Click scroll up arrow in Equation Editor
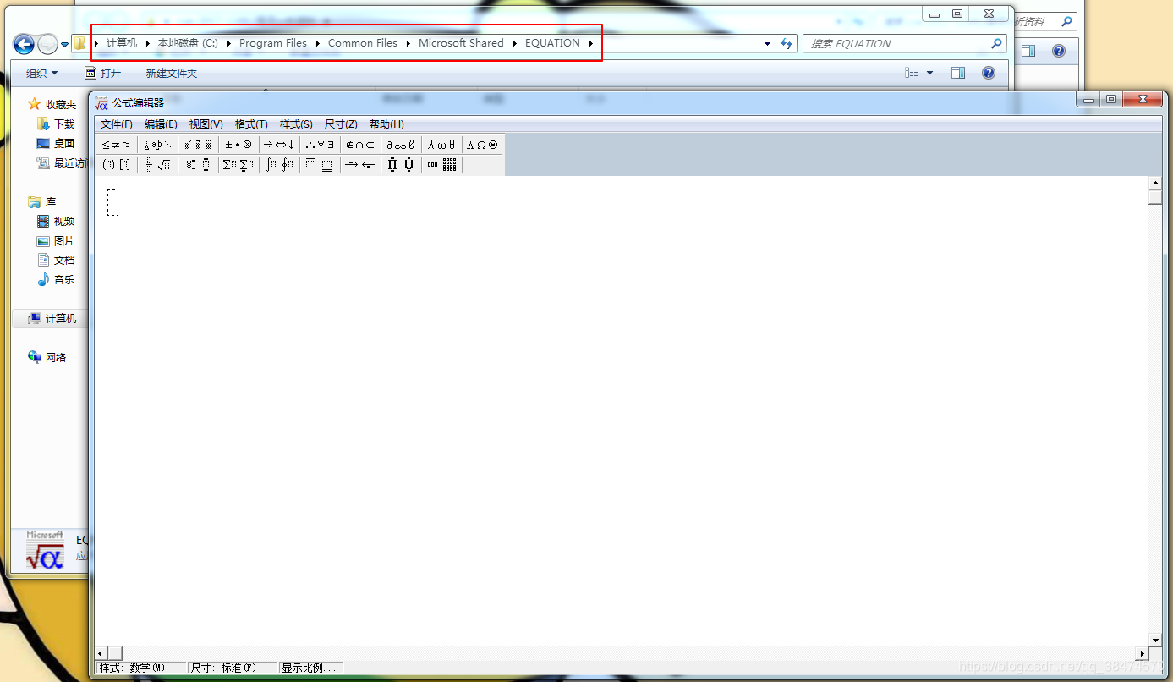1173x682 pixels. 1155,184
